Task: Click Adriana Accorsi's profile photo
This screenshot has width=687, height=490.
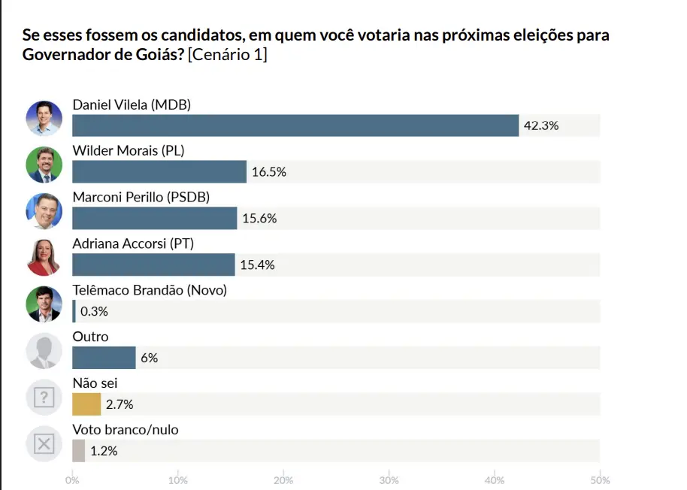Action: [44, 258]
